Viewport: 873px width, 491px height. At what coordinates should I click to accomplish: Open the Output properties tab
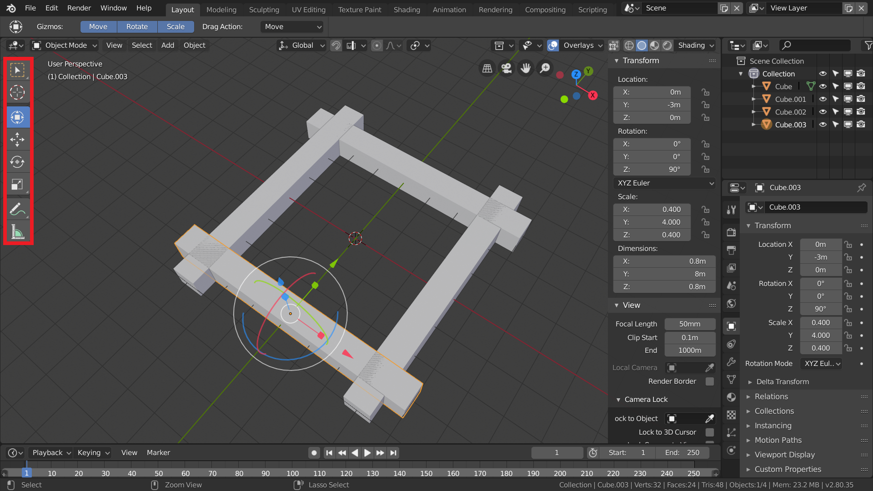tap(731, 250)
